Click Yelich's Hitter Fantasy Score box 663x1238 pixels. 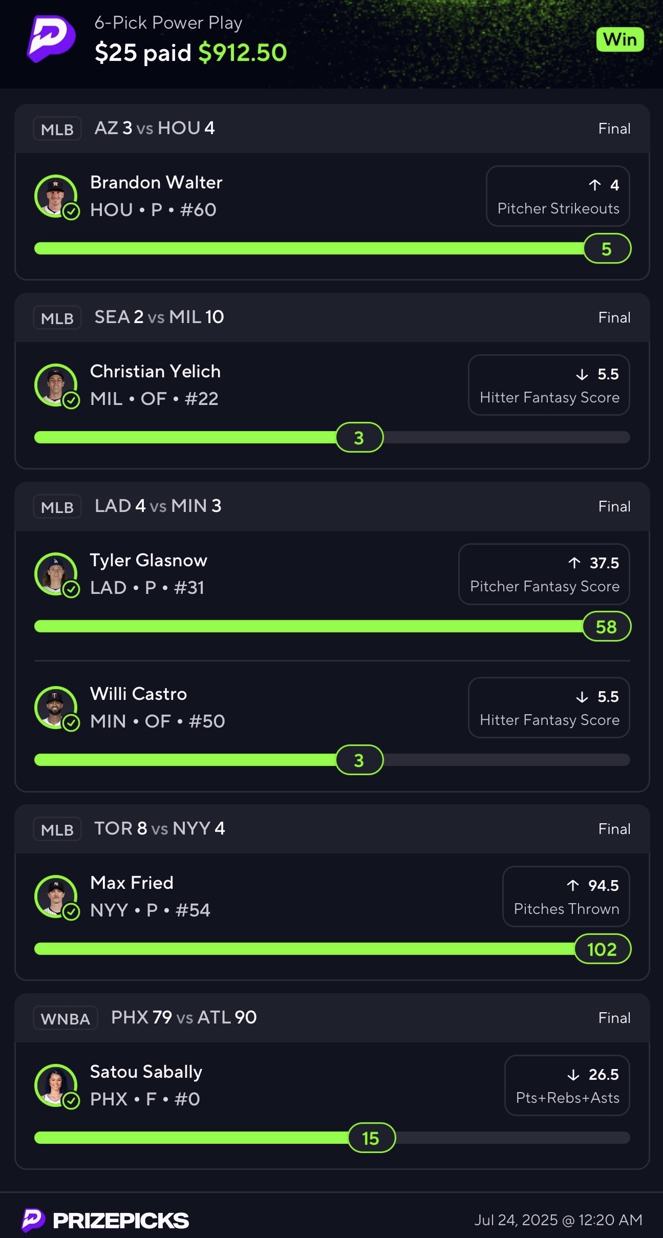coord(549,385)
